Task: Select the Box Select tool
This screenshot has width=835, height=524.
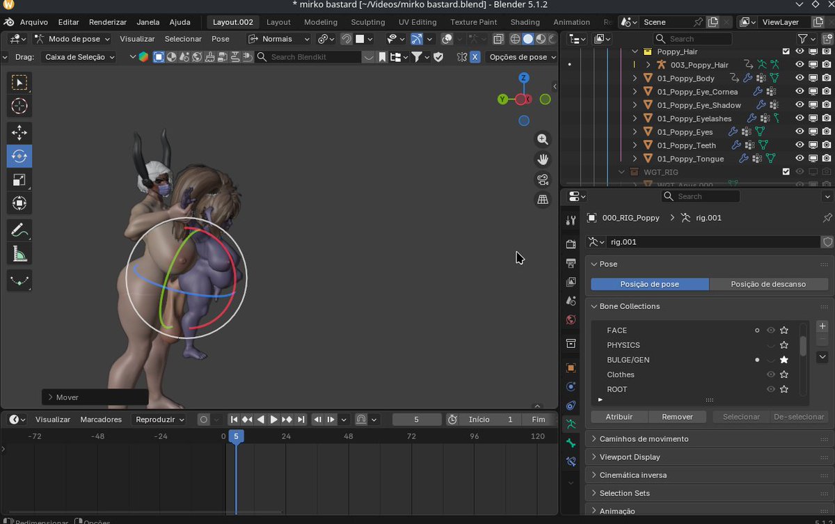Action: (19, 84)
